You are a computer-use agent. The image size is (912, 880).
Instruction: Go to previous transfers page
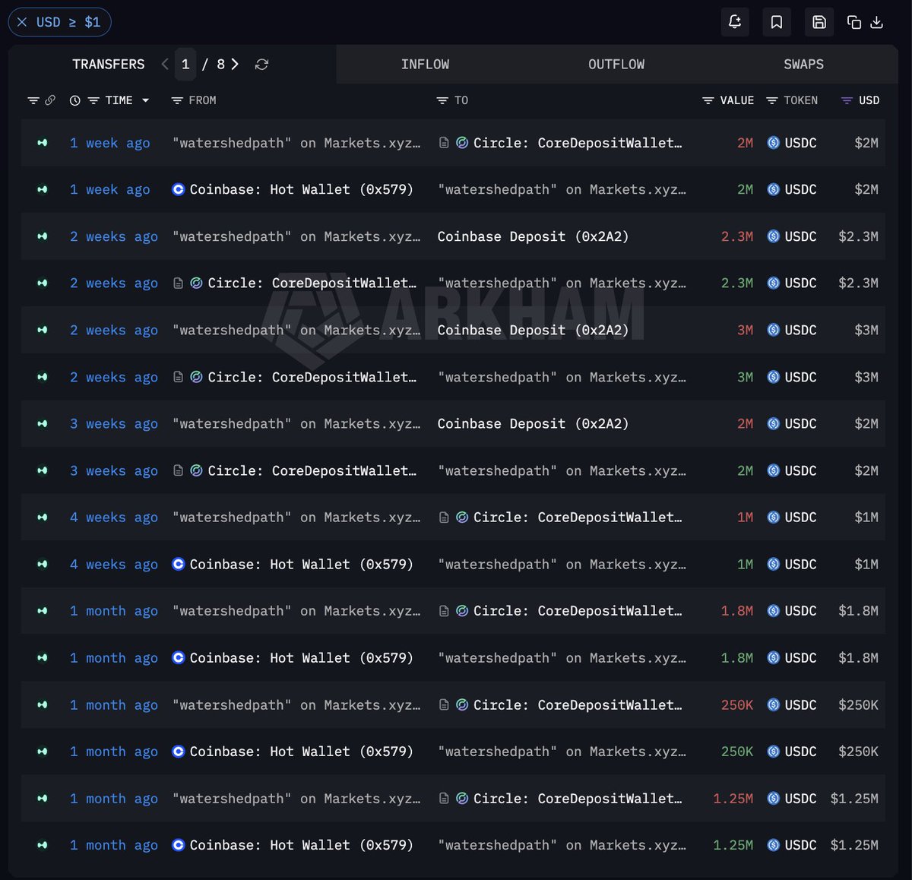pos(165,65)
